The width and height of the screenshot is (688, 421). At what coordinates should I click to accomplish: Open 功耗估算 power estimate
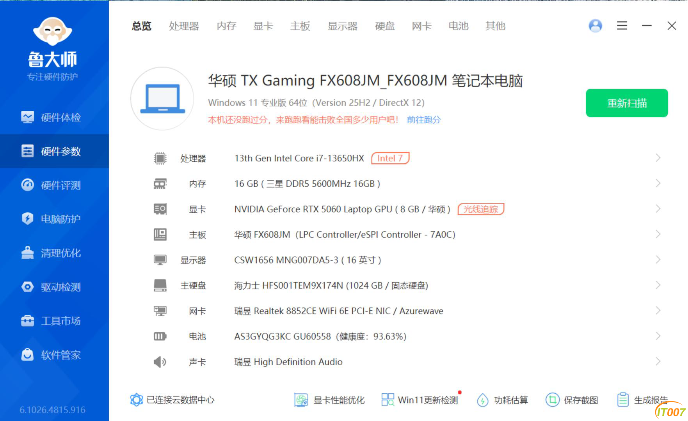click(x=503, y=400)
